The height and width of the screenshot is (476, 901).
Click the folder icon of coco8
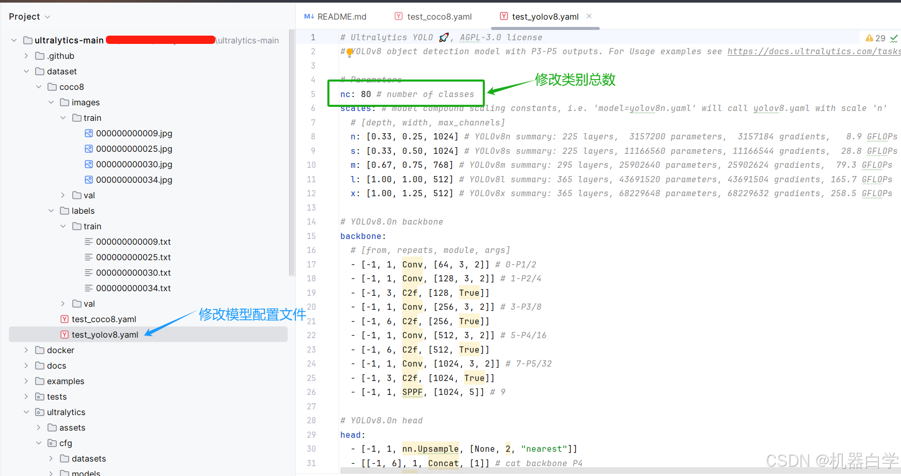(52, 87)
